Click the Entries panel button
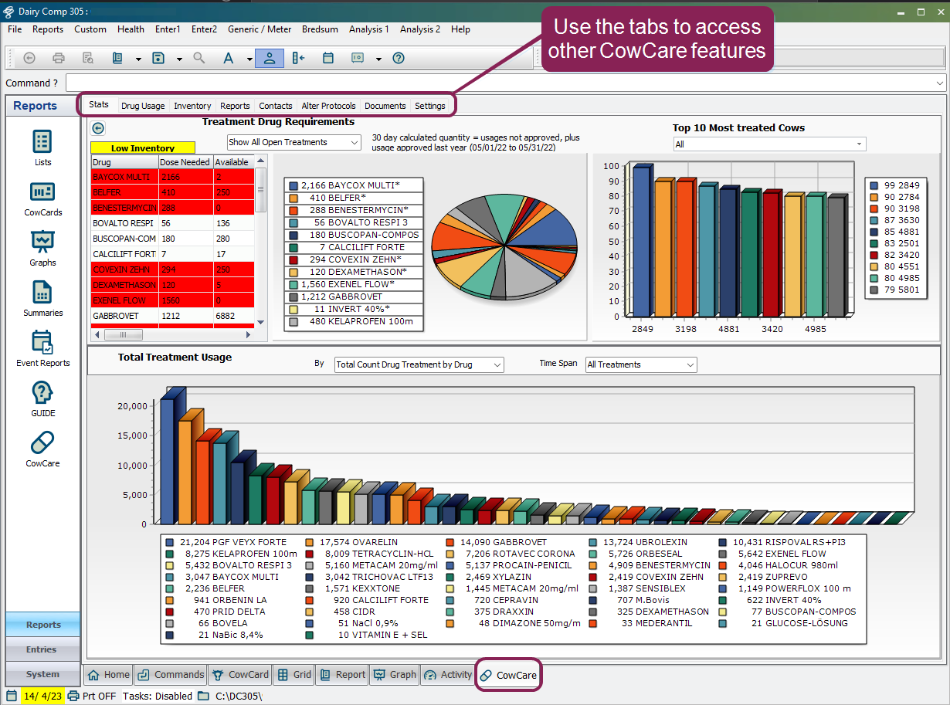The image size is (950, 705). (42, 649)
